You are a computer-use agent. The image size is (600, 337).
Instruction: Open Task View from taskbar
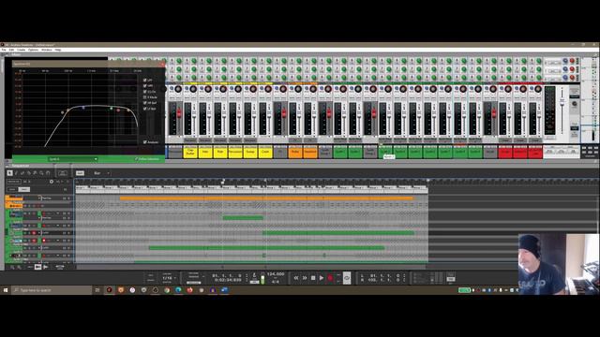(x=97, y=290)
